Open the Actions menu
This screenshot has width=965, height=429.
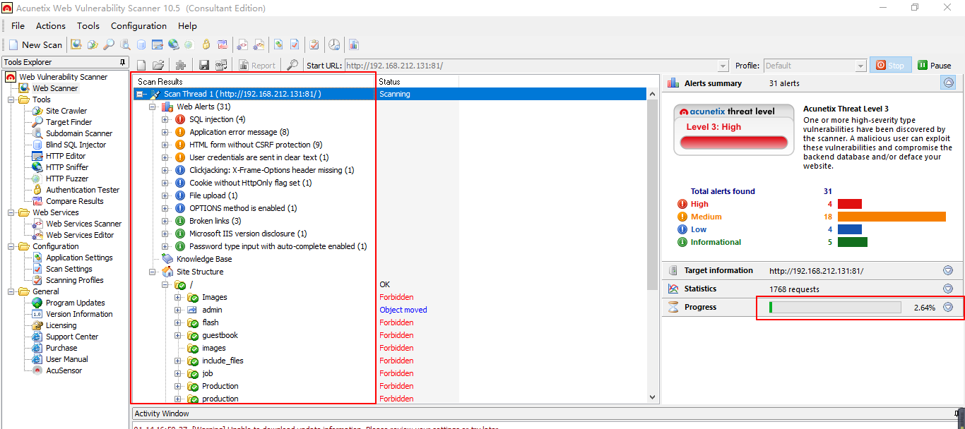click(x=50, y=26)
